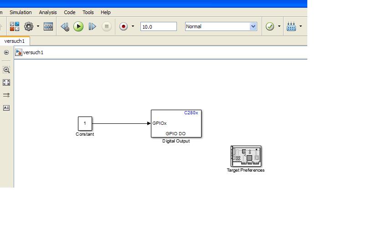Screen dimensions: 383x239
Task: Expand the Record options dropdown arrow
Action: [x=133, y=26]
